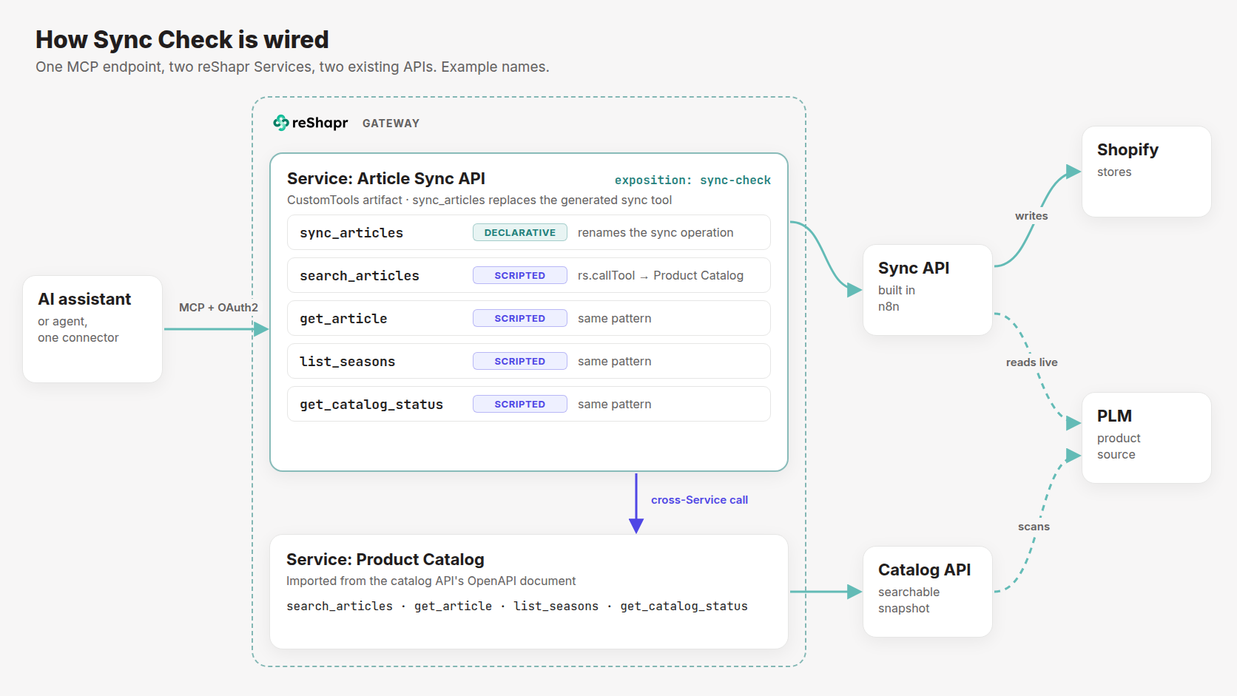1237x696 pixels.
Task: Click 'rs.callTool → Product Catalog' description
Action: [x=661, y=275]
